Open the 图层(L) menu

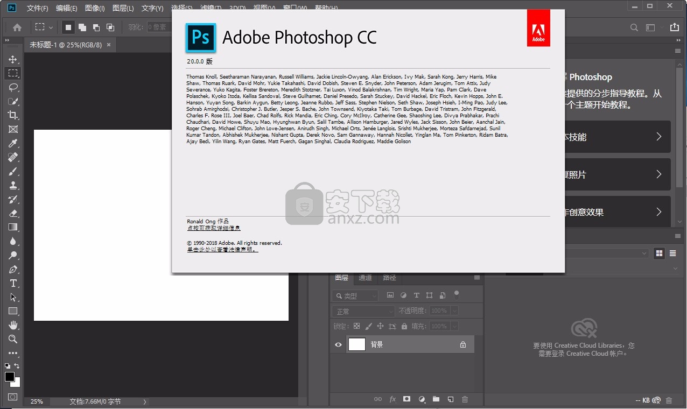pyautogui.click(x=123, y=8)
